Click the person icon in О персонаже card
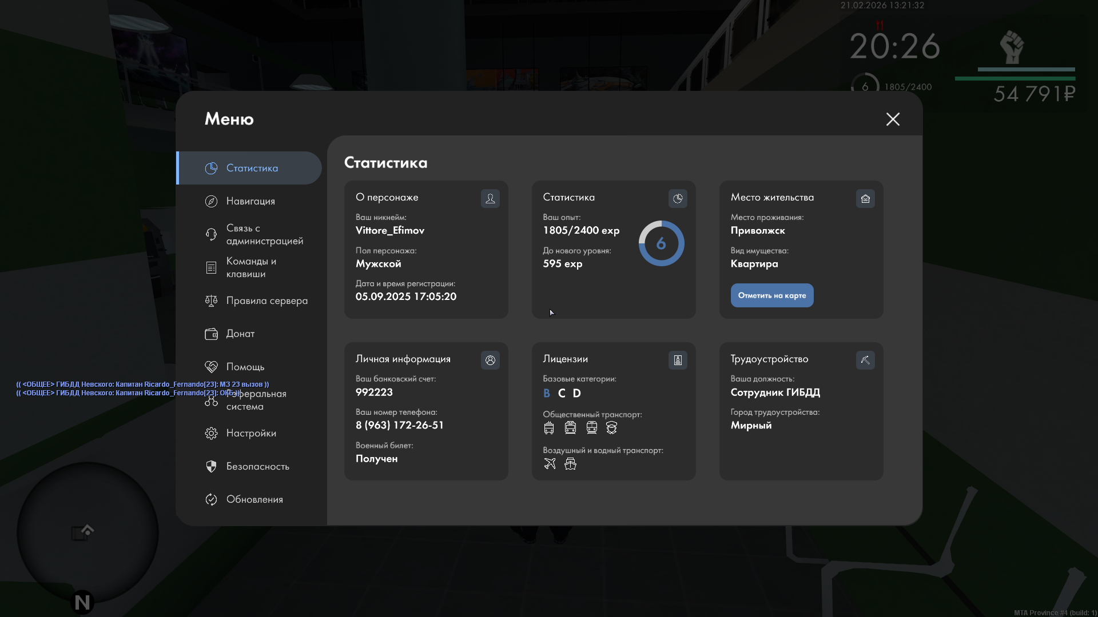Image resolution: width=1098 pixels, height=617 pixels. [x=490, y=198]
